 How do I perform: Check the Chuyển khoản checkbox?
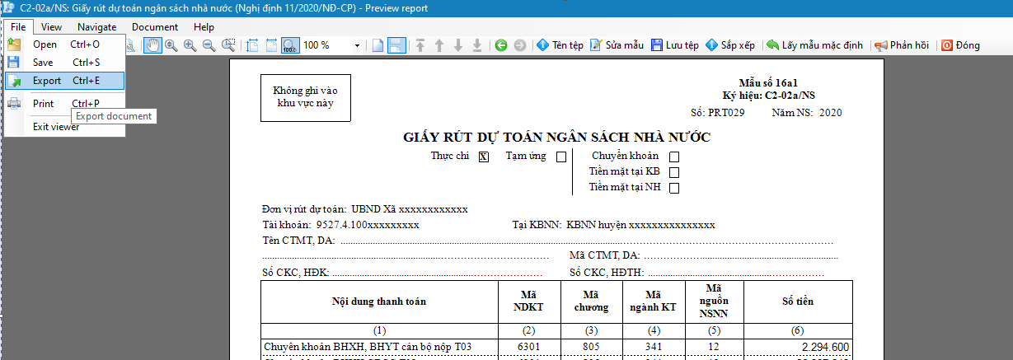[674, 157]
